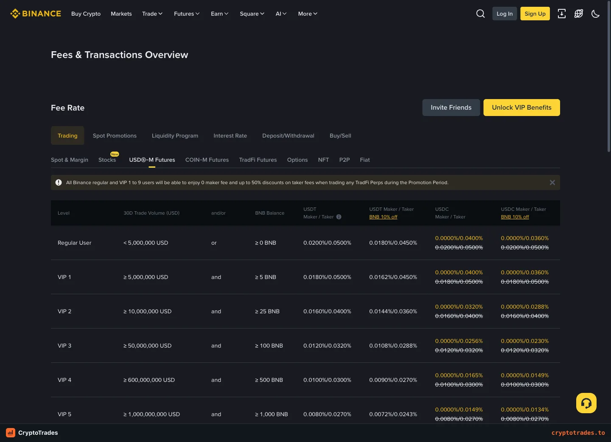The image size is (611, 442).
Task: Select Options sub-tab
Action: click(x=297, y=160)
